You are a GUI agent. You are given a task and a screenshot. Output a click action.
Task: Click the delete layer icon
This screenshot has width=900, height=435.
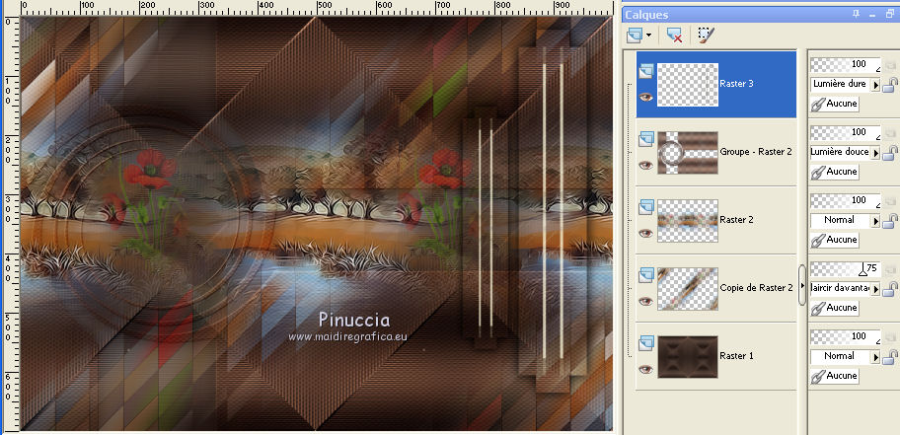click(674, 35)
